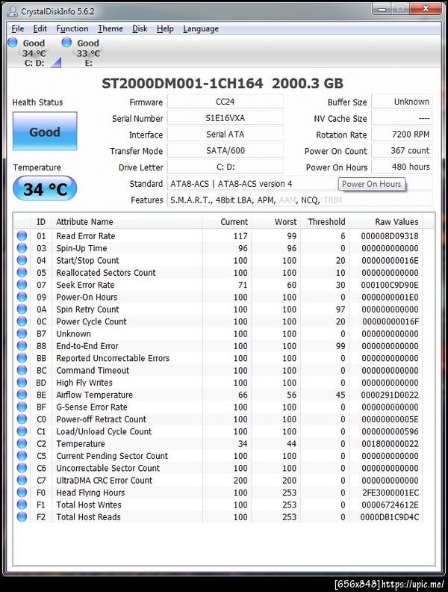Click the Worst column header
This screenshot has width=448, height=592.
point(276,221)
